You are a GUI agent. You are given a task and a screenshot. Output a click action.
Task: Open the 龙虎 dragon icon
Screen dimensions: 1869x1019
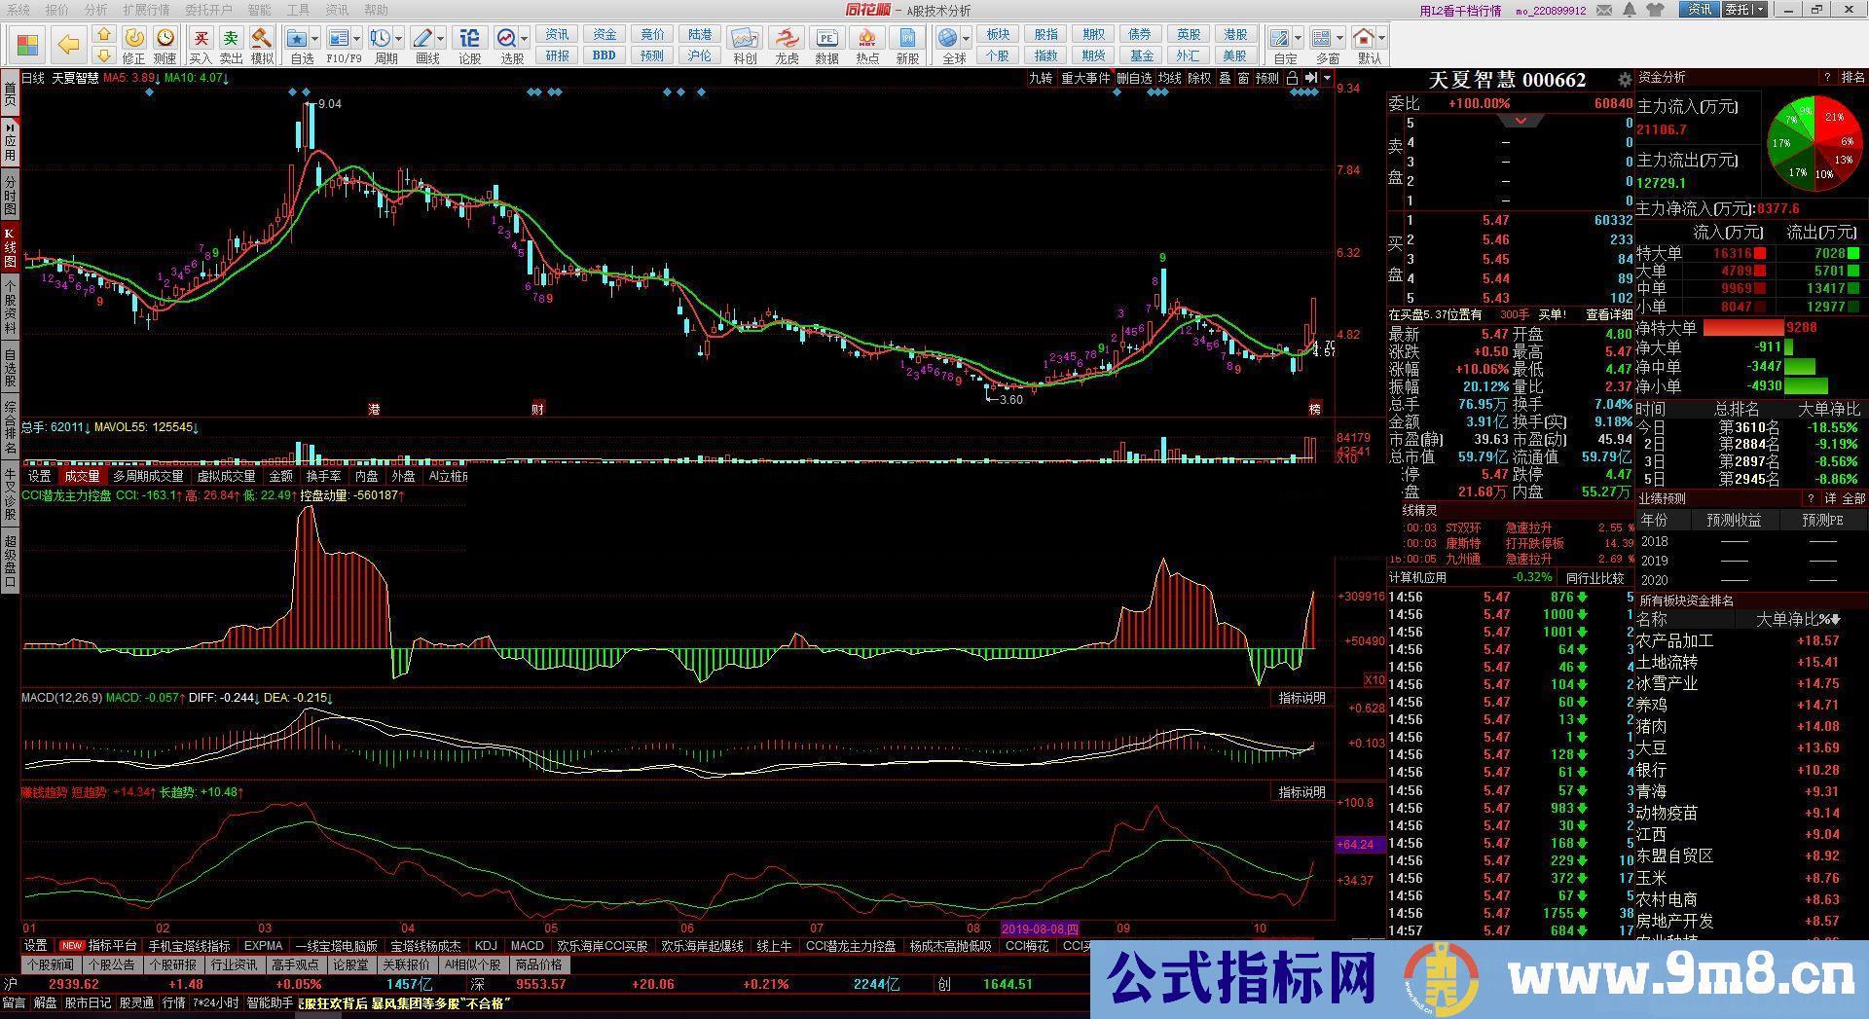point(786,38)
